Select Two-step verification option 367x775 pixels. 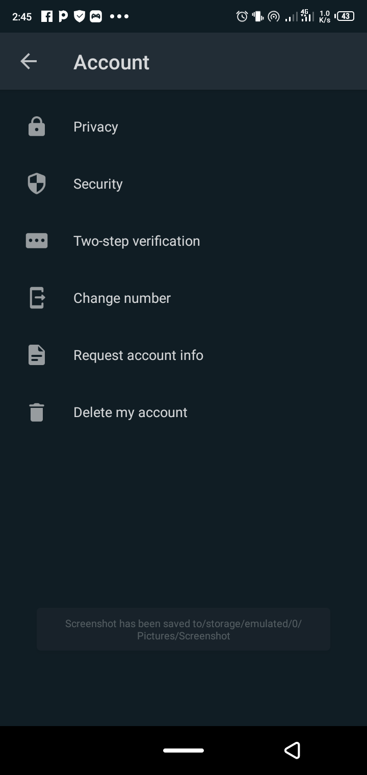(137, 241)
